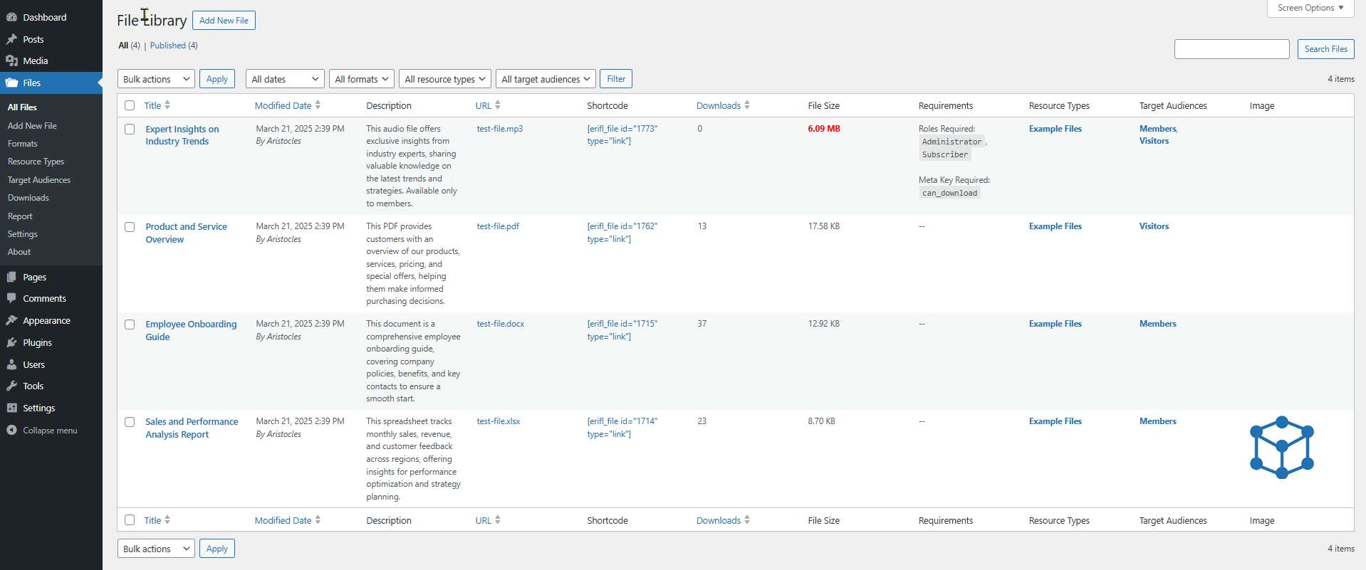
Task: Open test-file.pdf link
Action: click(498, 226)
